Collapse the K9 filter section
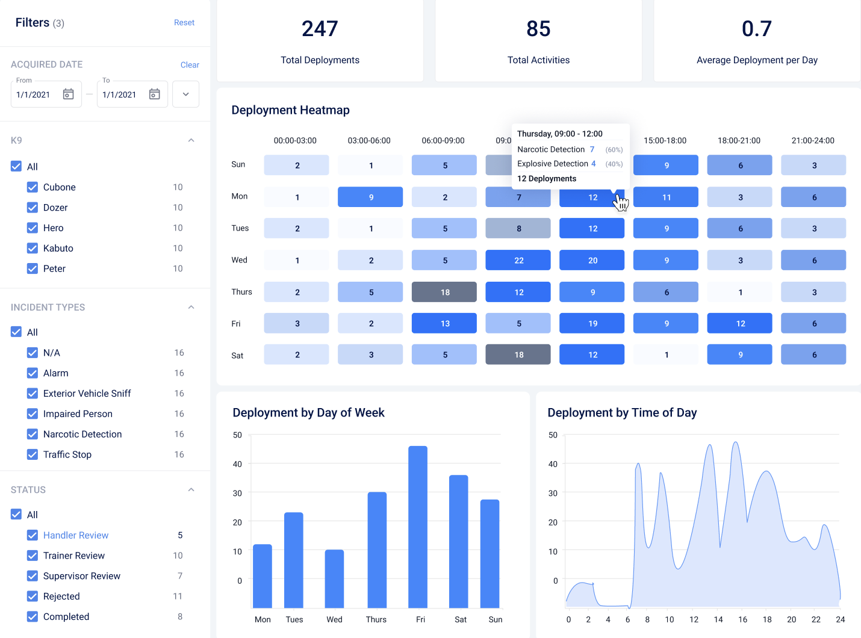 click(191, 140)
